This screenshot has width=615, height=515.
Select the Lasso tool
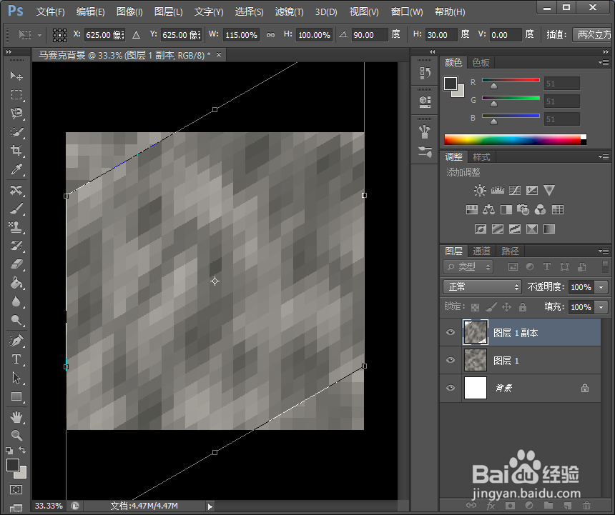[x=16, y=113]
